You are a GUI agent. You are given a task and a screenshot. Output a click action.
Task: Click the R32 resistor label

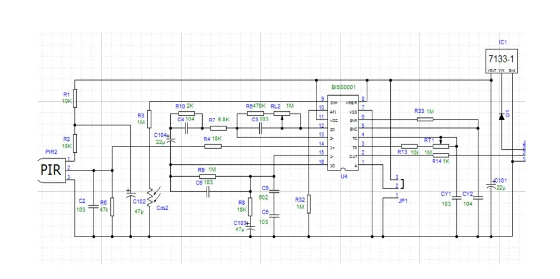300,199
